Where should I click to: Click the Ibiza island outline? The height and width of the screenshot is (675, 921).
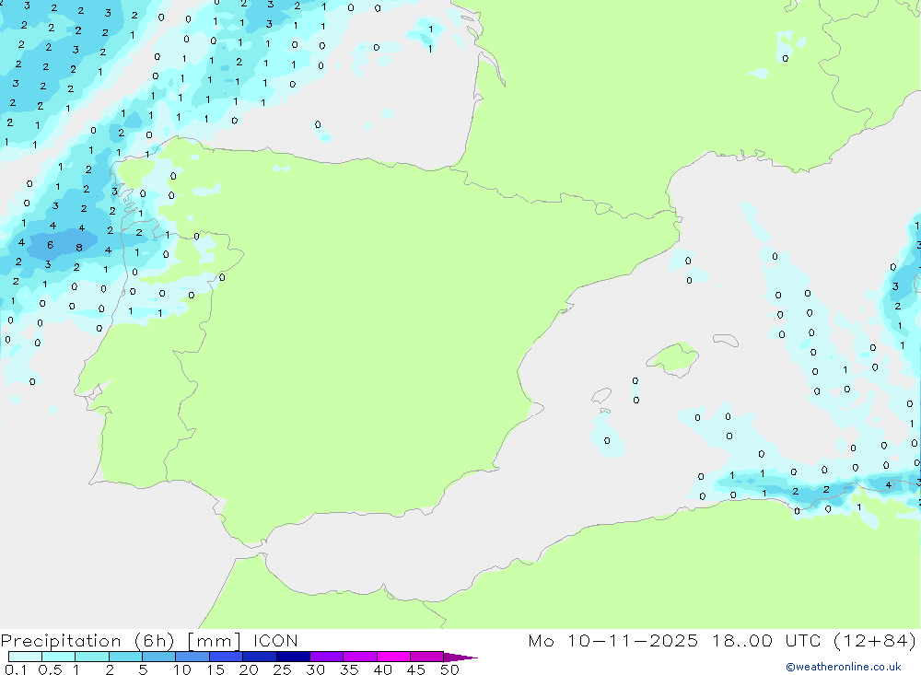(602, 395)
